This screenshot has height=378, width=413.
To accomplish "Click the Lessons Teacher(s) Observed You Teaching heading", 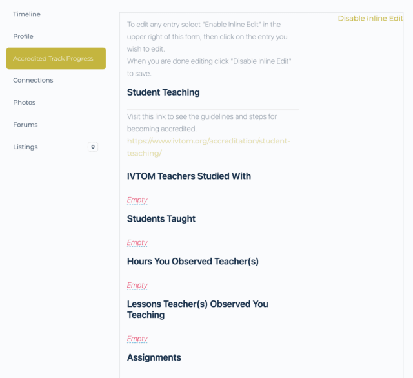I will (197, 310).
